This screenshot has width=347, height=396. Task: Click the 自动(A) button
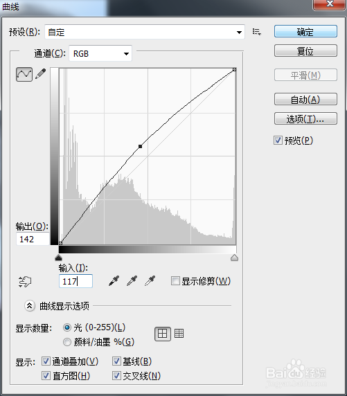(305, 99)
